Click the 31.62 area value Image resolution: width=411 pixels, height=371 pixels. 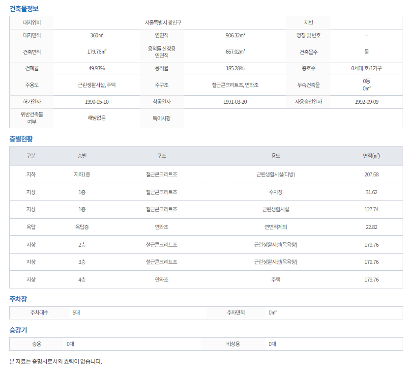coord(371,192)
